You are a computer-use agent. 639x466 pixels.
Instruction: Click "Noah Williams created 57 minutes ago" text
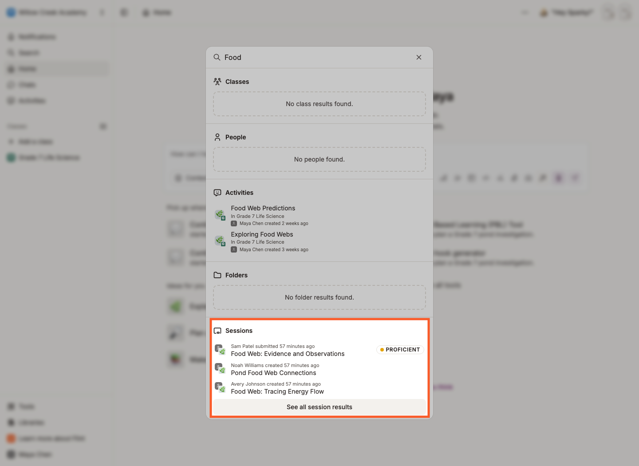pos(275,365)
